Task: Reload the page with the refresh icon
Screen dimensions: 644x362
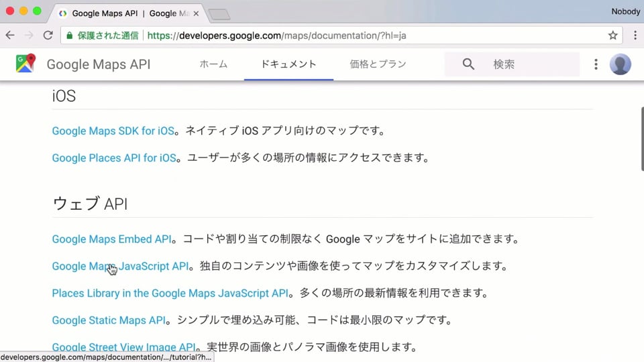Action: [x=48, y=36]
